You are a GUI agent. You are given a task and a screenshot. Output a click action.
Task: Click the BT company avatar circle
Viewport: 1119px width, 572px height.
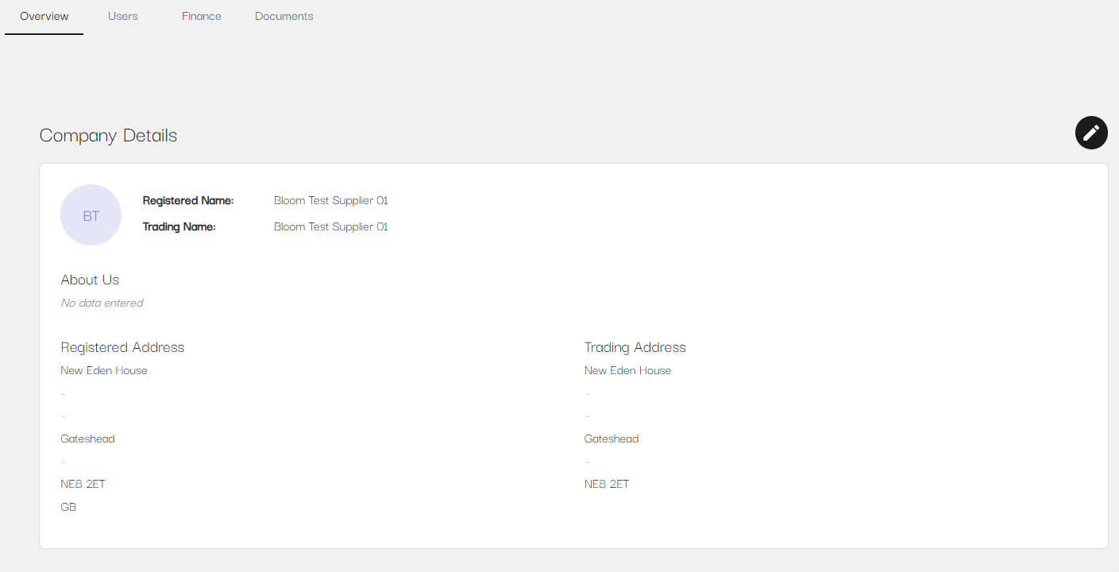(91, 215)
